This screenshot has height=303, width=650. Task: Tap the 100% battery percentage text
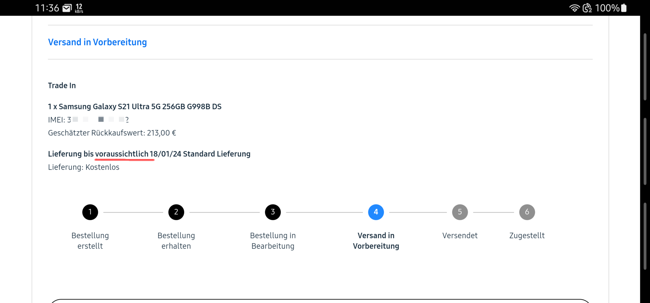tap(607, 8)
